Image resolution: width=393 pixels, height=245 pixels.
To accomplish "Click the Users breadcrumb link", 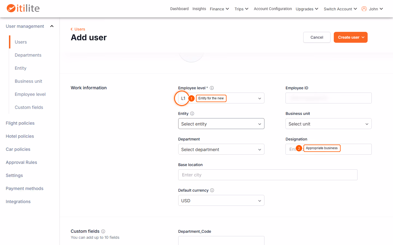I will click(x=80, y=29).
